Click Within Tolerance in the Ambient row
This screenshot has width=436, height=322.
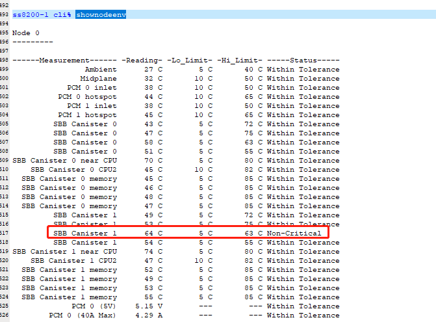pyautogui.click(x=303, y=70)
